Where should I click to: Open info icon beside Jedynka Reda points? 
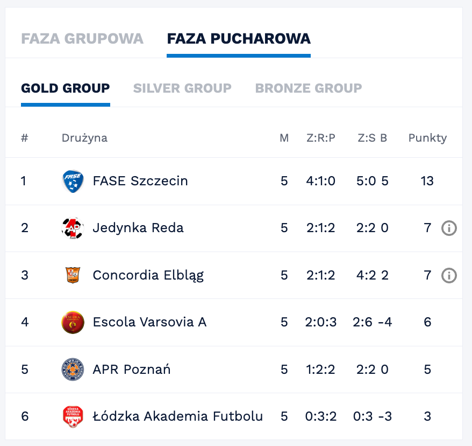click(449, 228)
